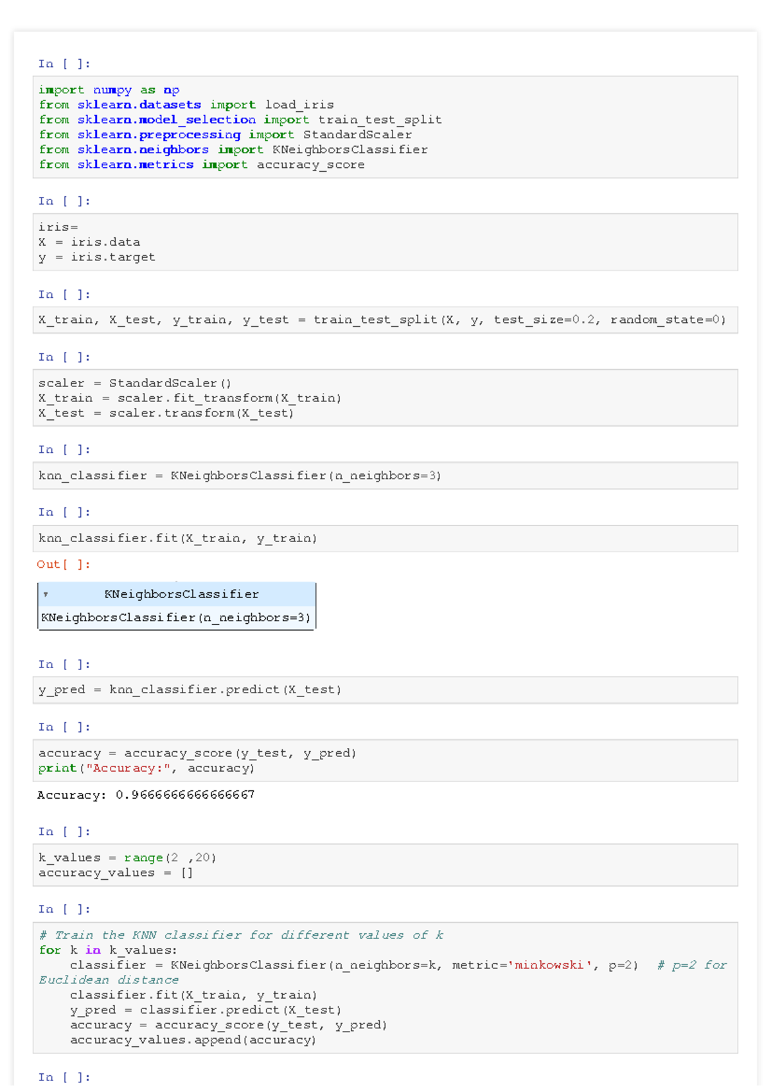Viewport: 771px width, 1092px height.
Task: Click the scaler.transform(X_test) line
Action: (x=166, y=413)
